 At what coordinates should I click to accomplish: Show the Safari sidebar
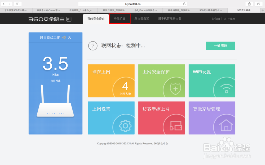[17, 4]
